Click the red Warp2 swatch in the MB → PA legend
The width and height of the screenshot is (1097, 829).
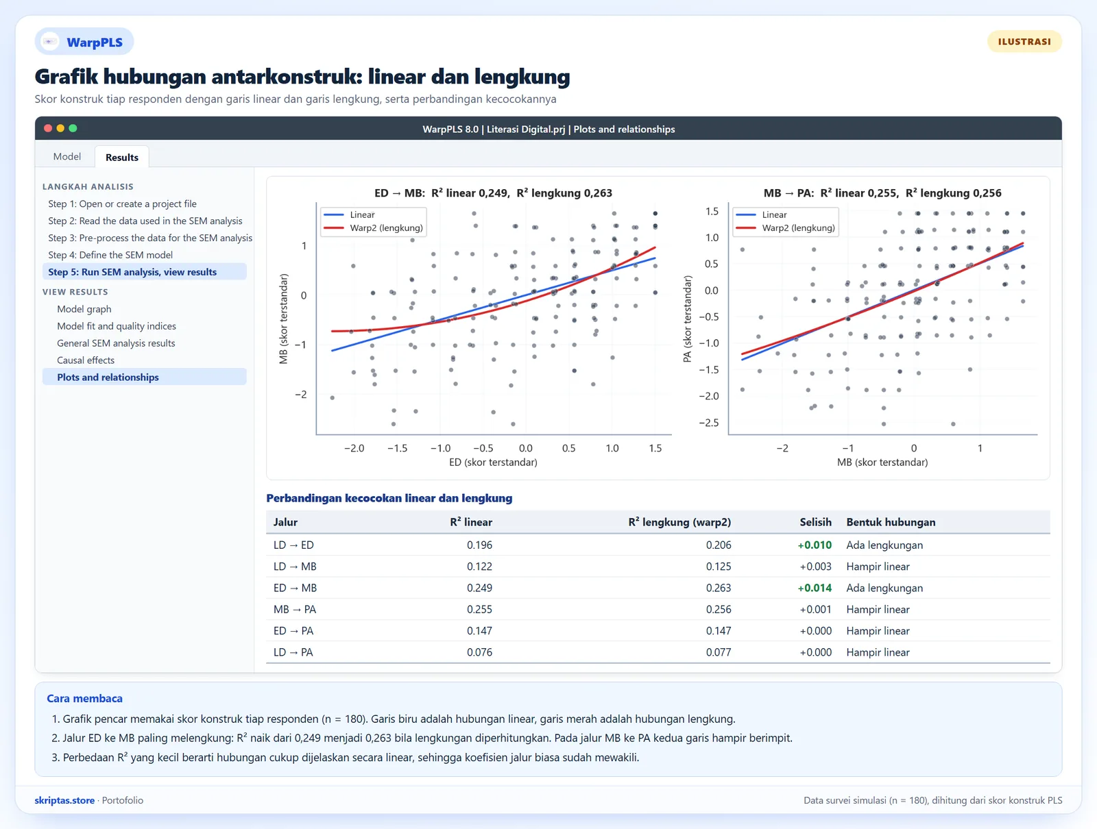(745, 228)
